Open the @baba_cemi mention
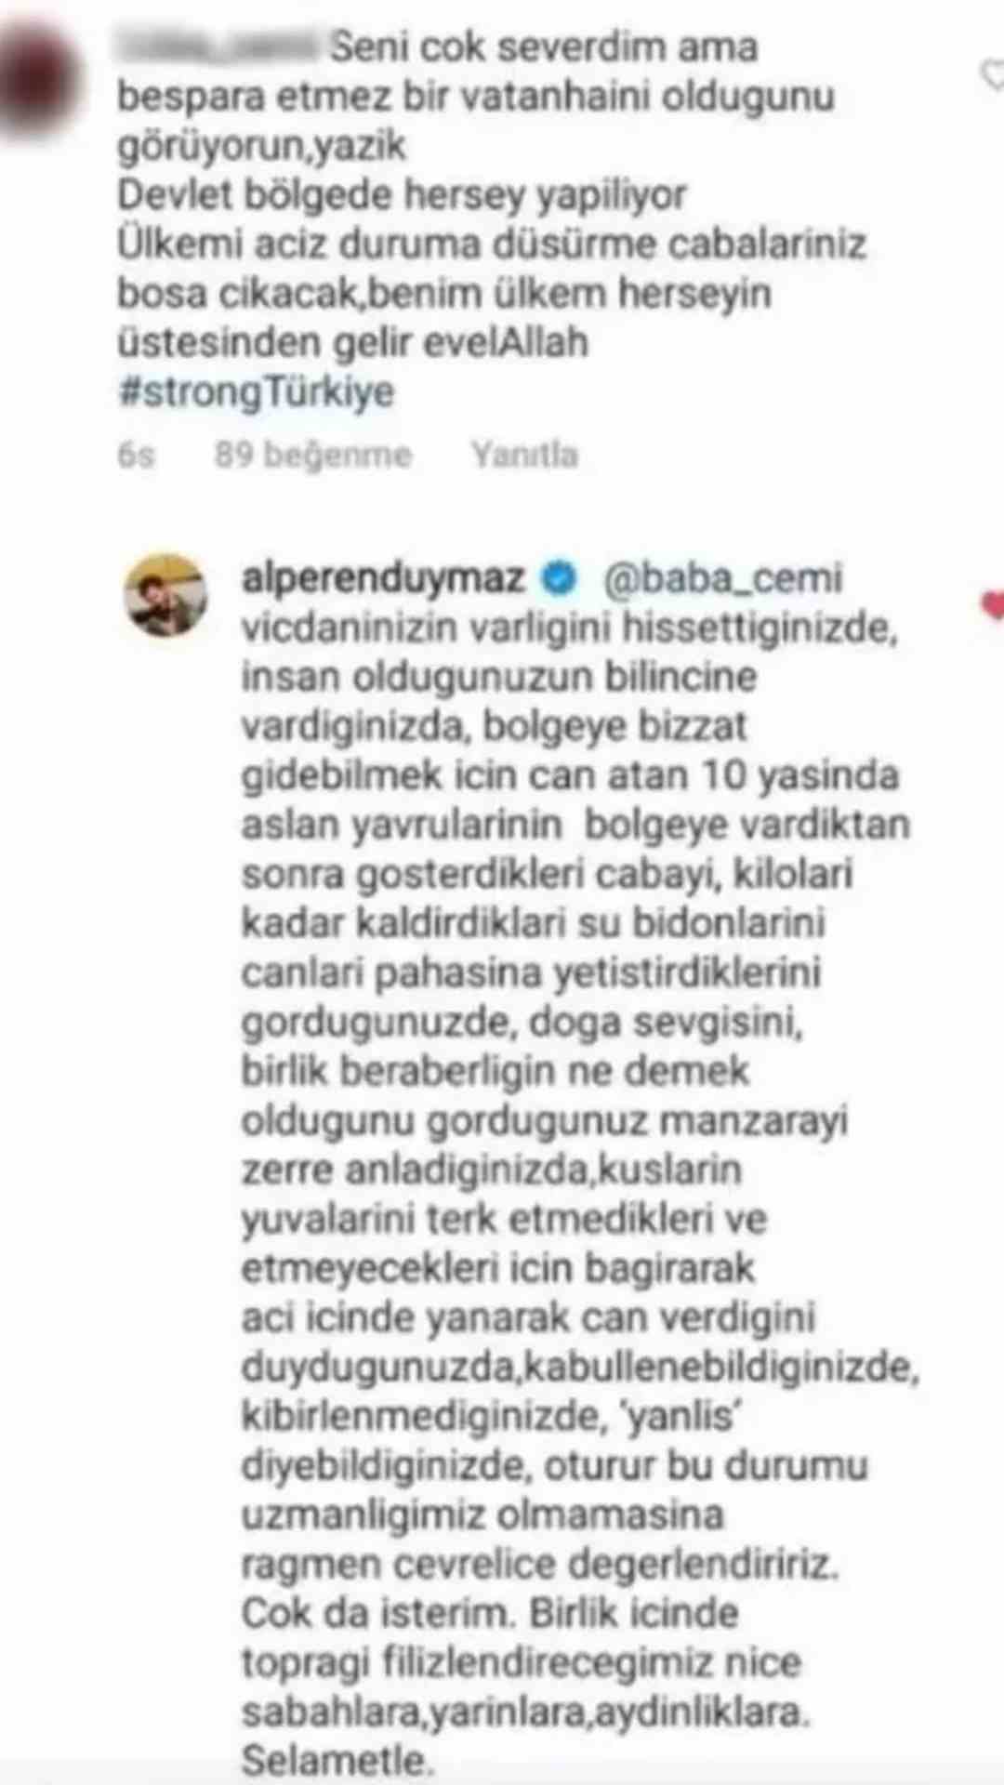The image size is (1004, 1785). tap(722, 579)
